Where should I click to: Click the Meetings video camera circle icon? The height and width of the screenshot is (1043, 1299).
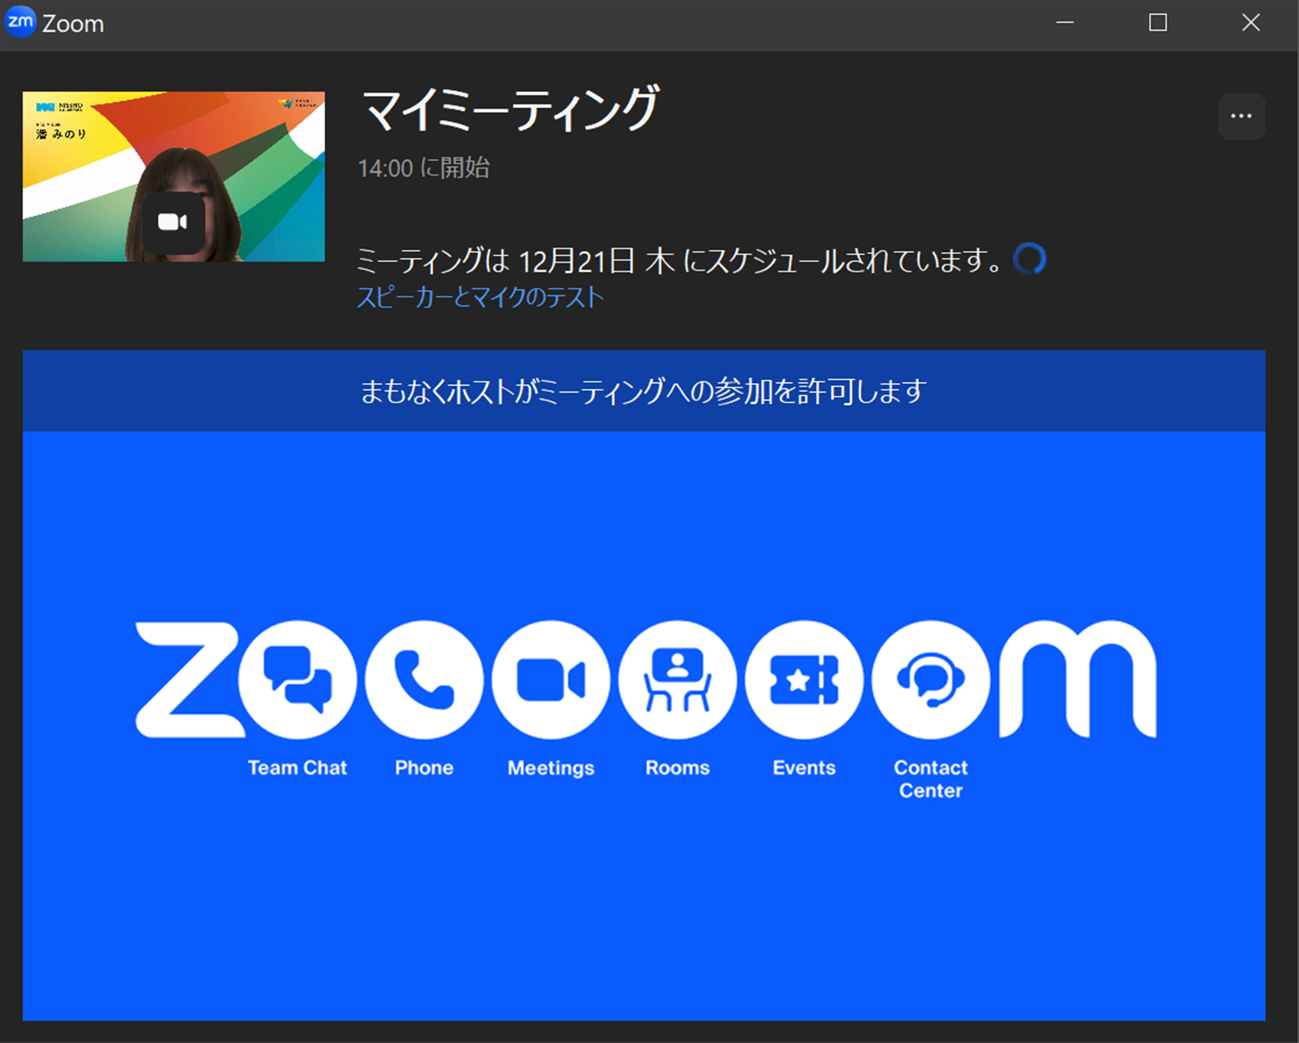click(x=551, y=679)
